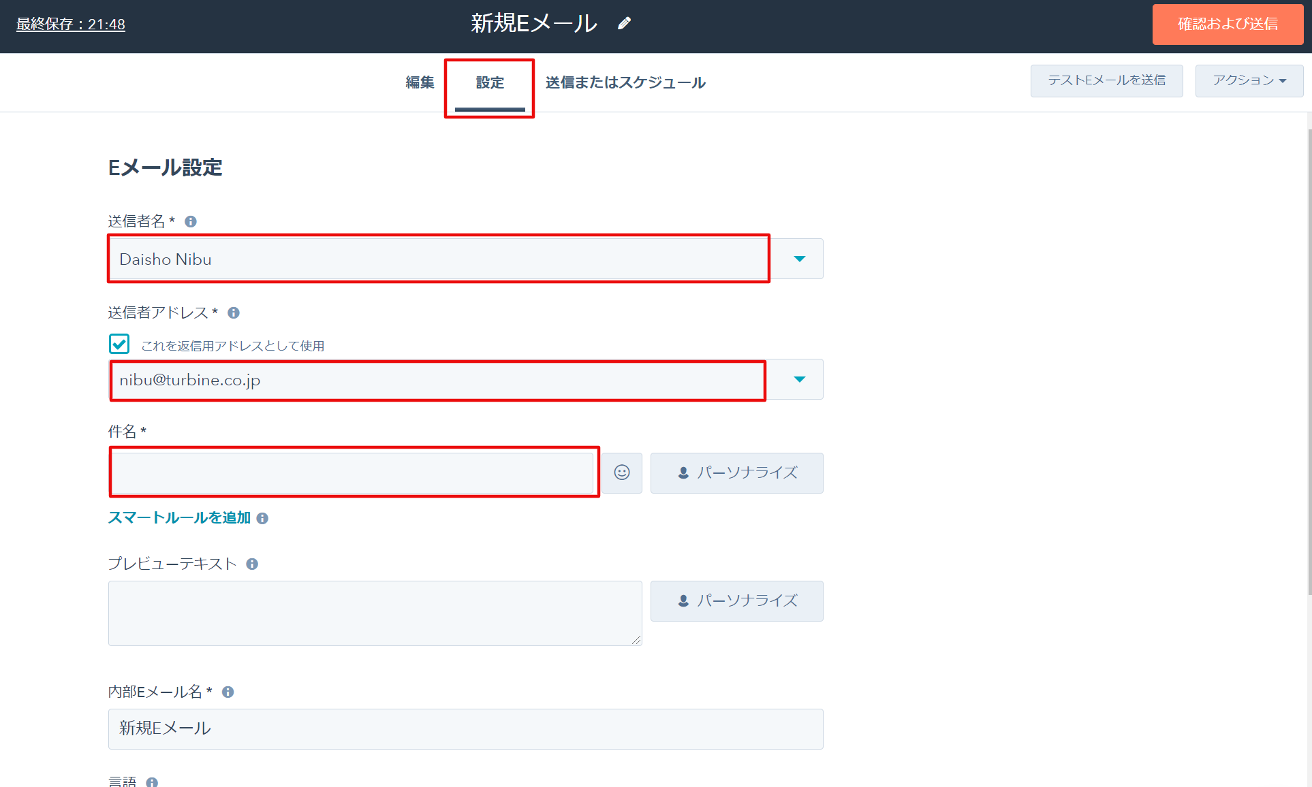Image resolution: width=1312 pixels, height=787 pixels.
Task: Open the アクション dropdown menu
Action: (1249, 80)
